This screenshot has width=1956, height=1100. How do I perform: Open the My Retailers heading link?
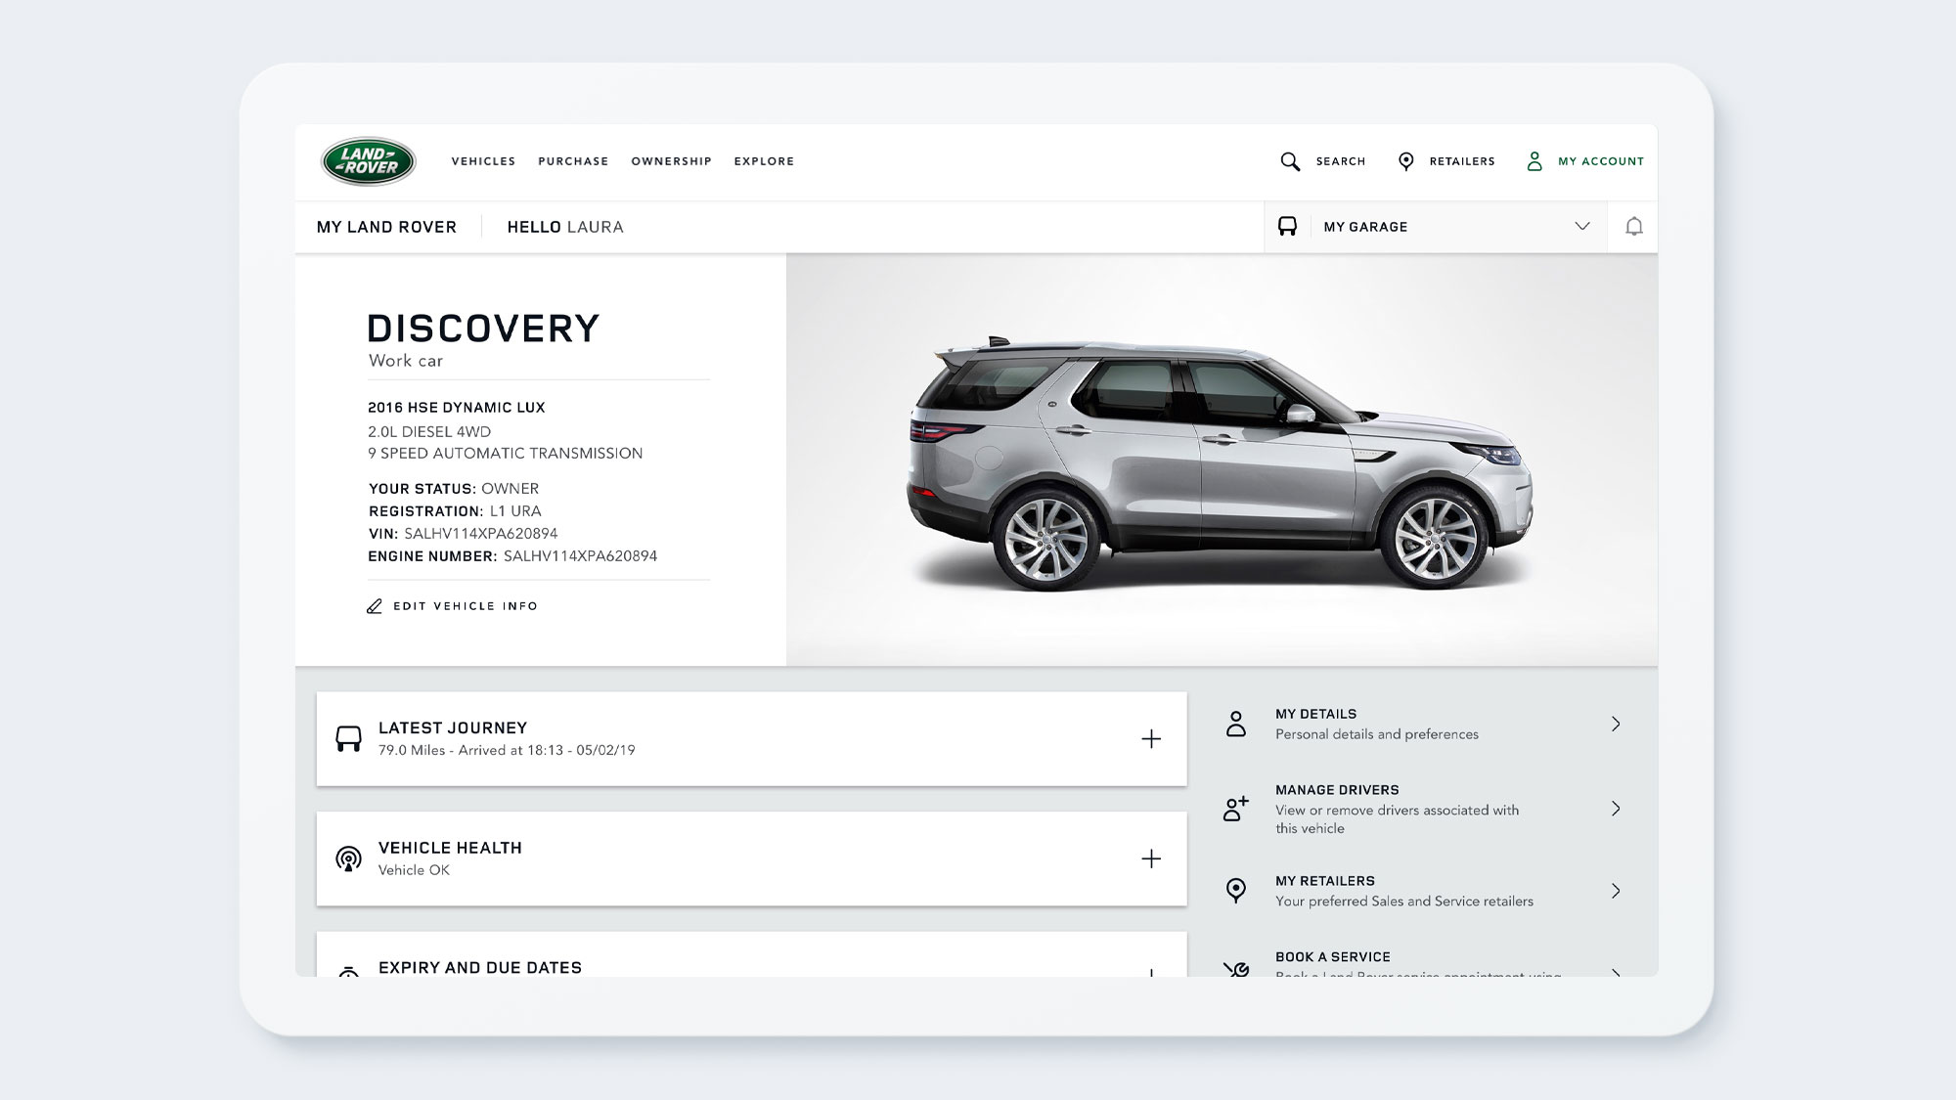point(1324,881)
